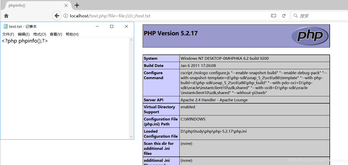The width and height of the screenshot is (348, 165).
Task: Click the 'PHP Version 5.2.17' heading
Action: (171, 33)
